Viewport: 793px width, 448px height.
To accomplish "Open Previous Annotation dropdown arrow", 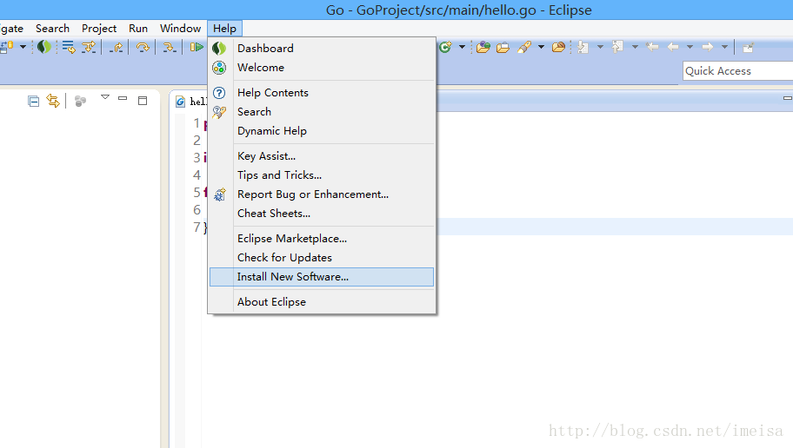I will (635, 47).
